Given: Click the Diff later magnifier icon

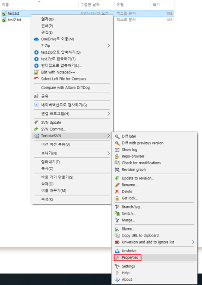Looking at the screenshot, I should [x=117, y=137].
